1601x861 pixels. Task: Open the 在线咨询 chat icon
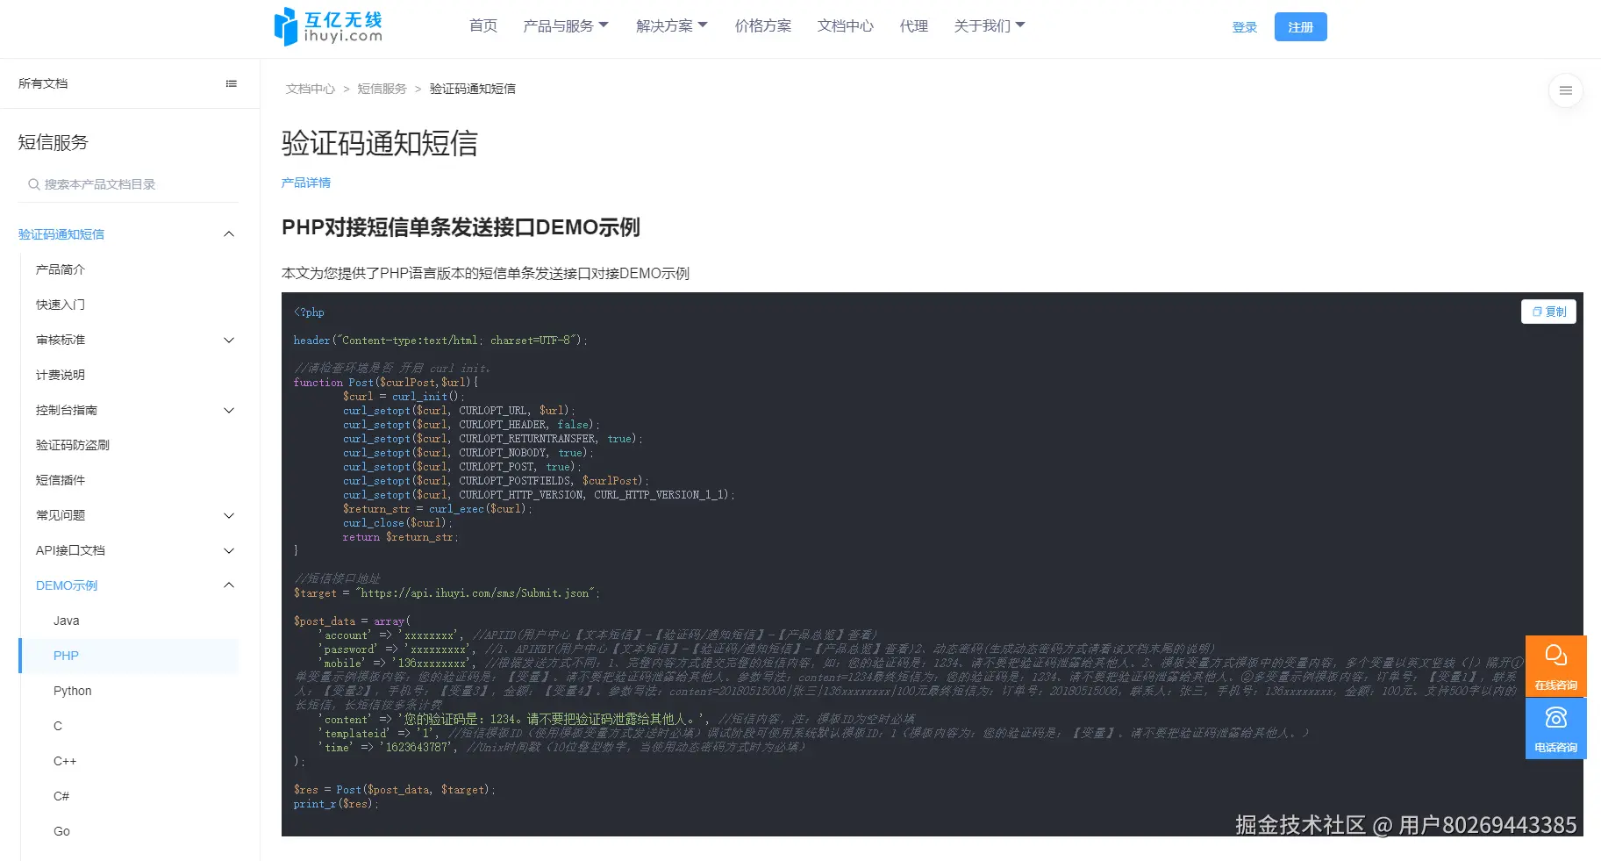1555,664
